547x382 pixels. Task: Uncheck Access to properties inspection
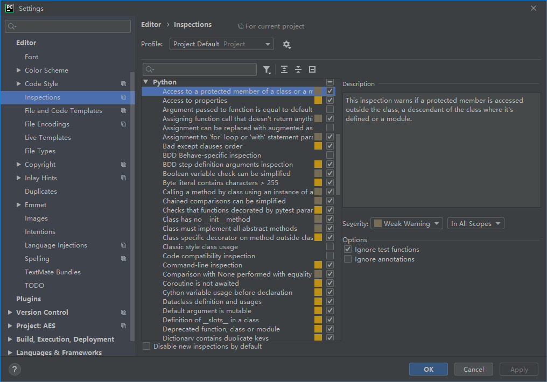tap(330, 101)
